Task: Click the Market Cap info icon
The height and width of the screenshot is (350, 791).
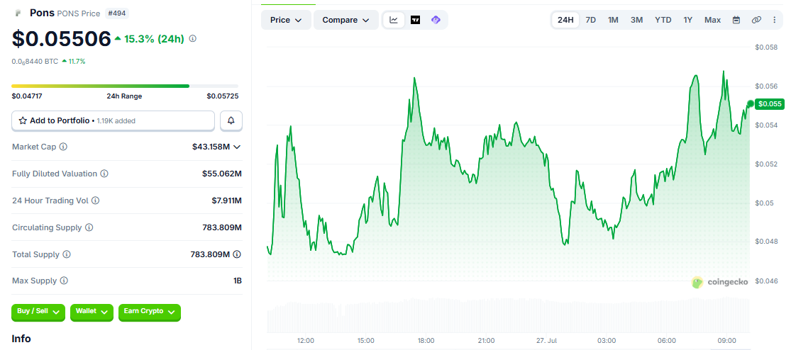Action: tap(63, 147)
